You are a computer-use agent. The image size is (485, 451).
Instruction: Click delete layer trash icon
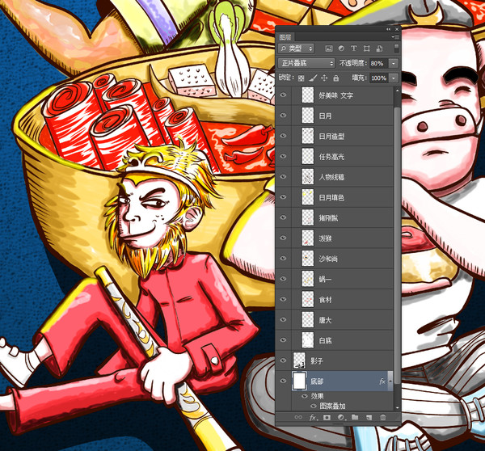(x=383, y=417)
